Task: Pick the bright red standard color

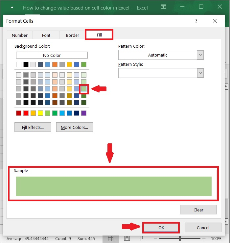Action: 26,113
